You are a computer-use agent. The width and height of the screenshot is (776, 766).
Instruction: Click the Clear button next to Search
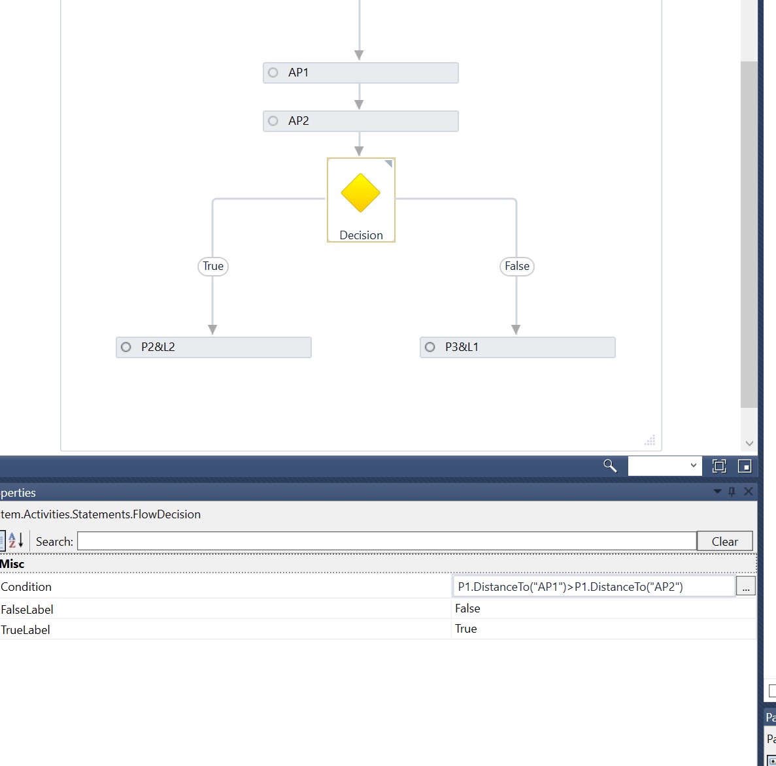pos(724,541)
